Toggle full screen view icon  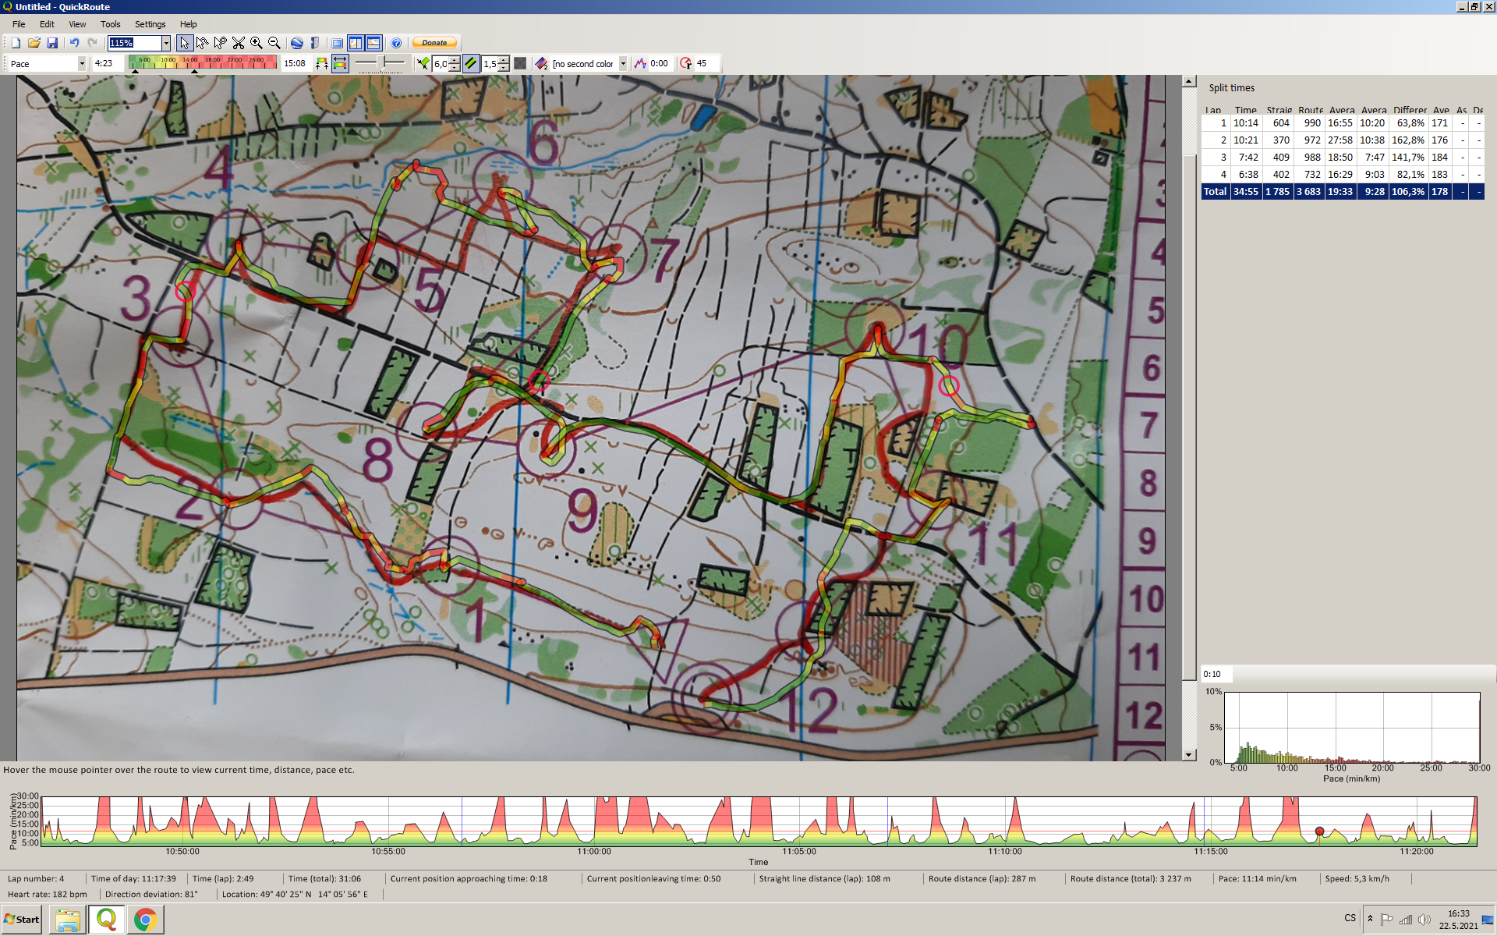[337, 43]
